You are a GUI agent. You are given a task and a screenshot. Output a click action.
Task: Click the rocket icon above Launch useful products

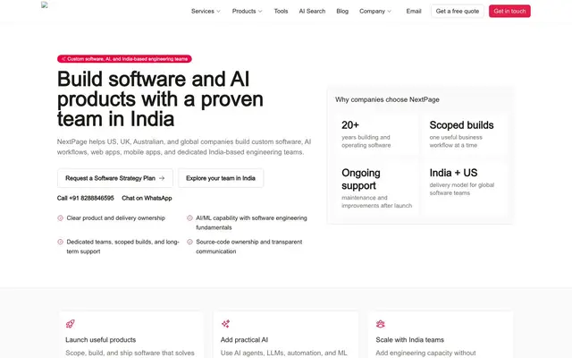(70, 324)
